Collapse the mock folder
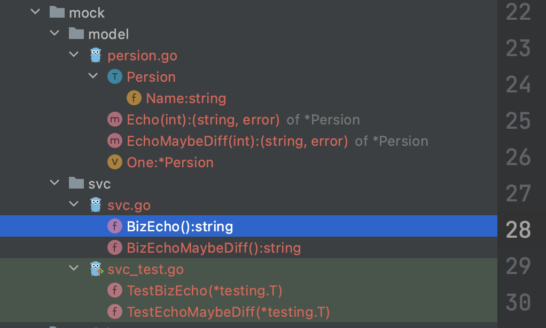The width and height of the screenshot is (546, 328). [35, 12]
